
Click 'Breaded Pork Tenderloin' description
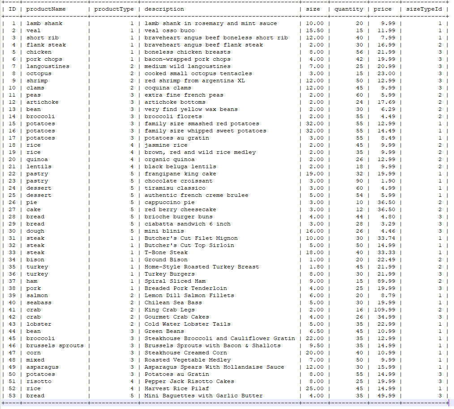coord(186,289)
